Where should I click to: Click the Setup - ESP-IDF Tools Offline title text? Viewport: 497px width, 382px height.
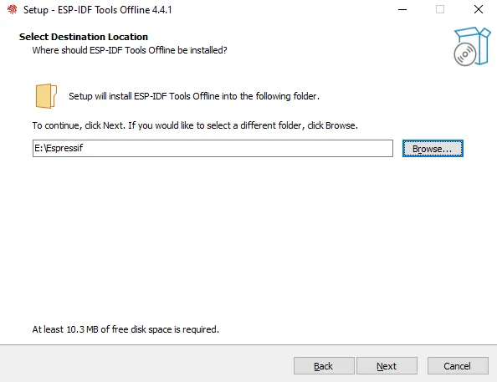98,10
